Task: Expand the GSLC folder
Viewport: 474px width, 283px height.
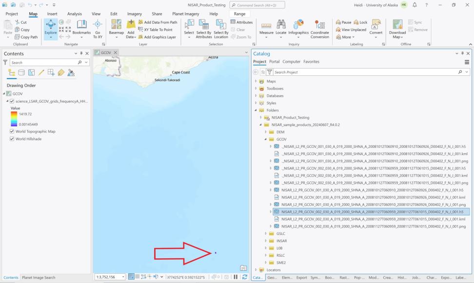Action: (x=266, y=233)
